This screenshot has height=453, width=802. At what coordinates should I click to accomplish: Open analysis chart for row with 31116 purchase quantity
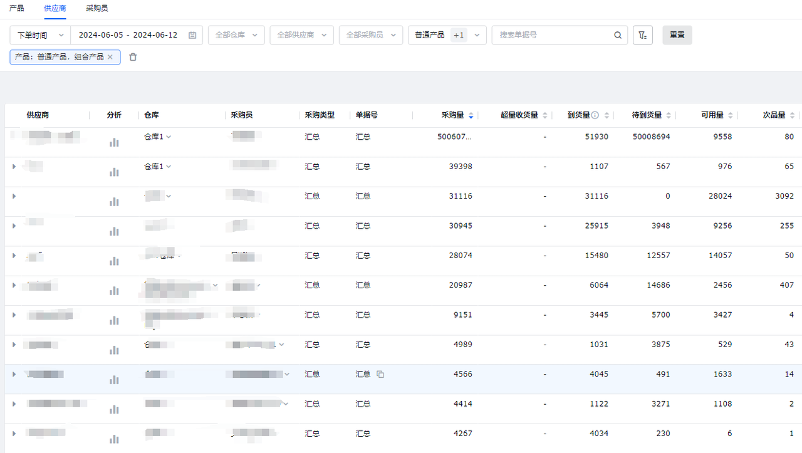click(x=114, y=202)
